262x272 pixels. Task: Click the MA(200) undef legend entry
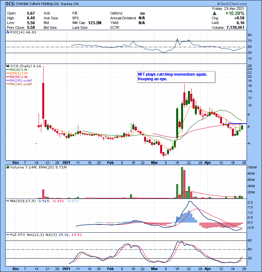[19, 80]
